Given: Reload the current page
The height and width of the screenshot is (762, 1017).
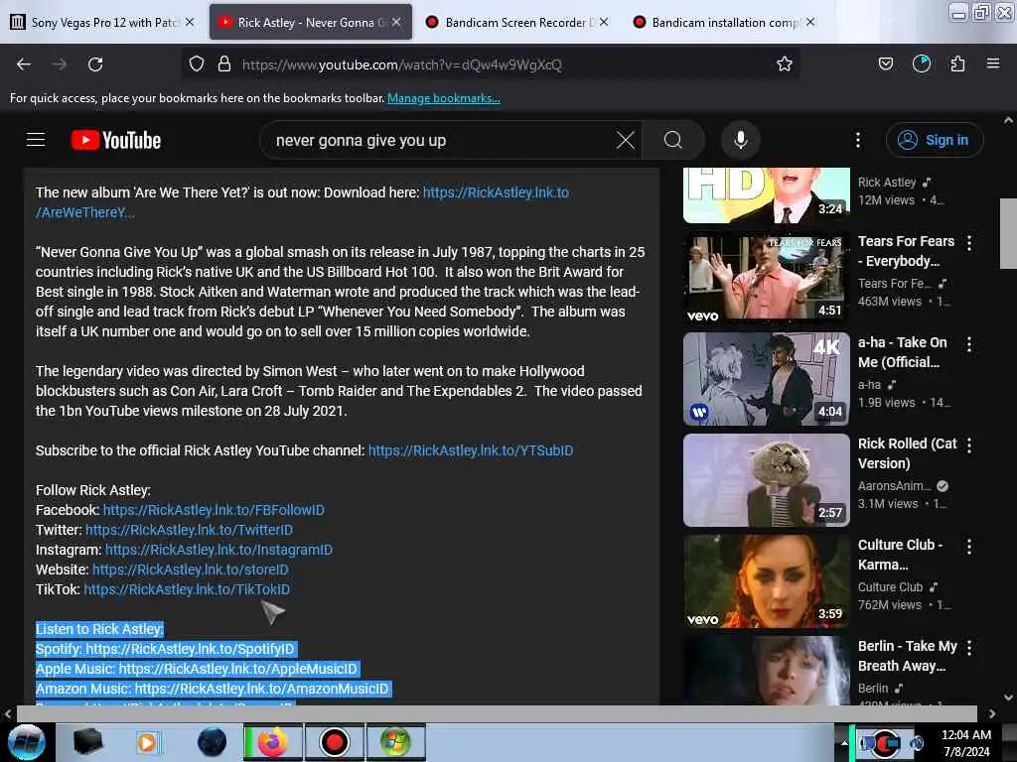Looking at the screenshot, I should coord(95,64).
